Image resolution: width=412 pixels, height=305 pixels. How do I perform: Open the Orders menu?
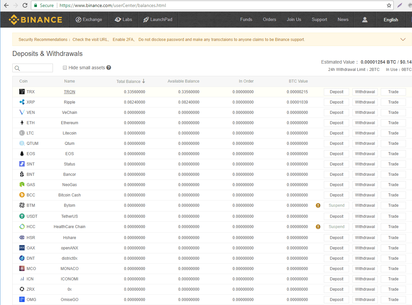[270, 20]
